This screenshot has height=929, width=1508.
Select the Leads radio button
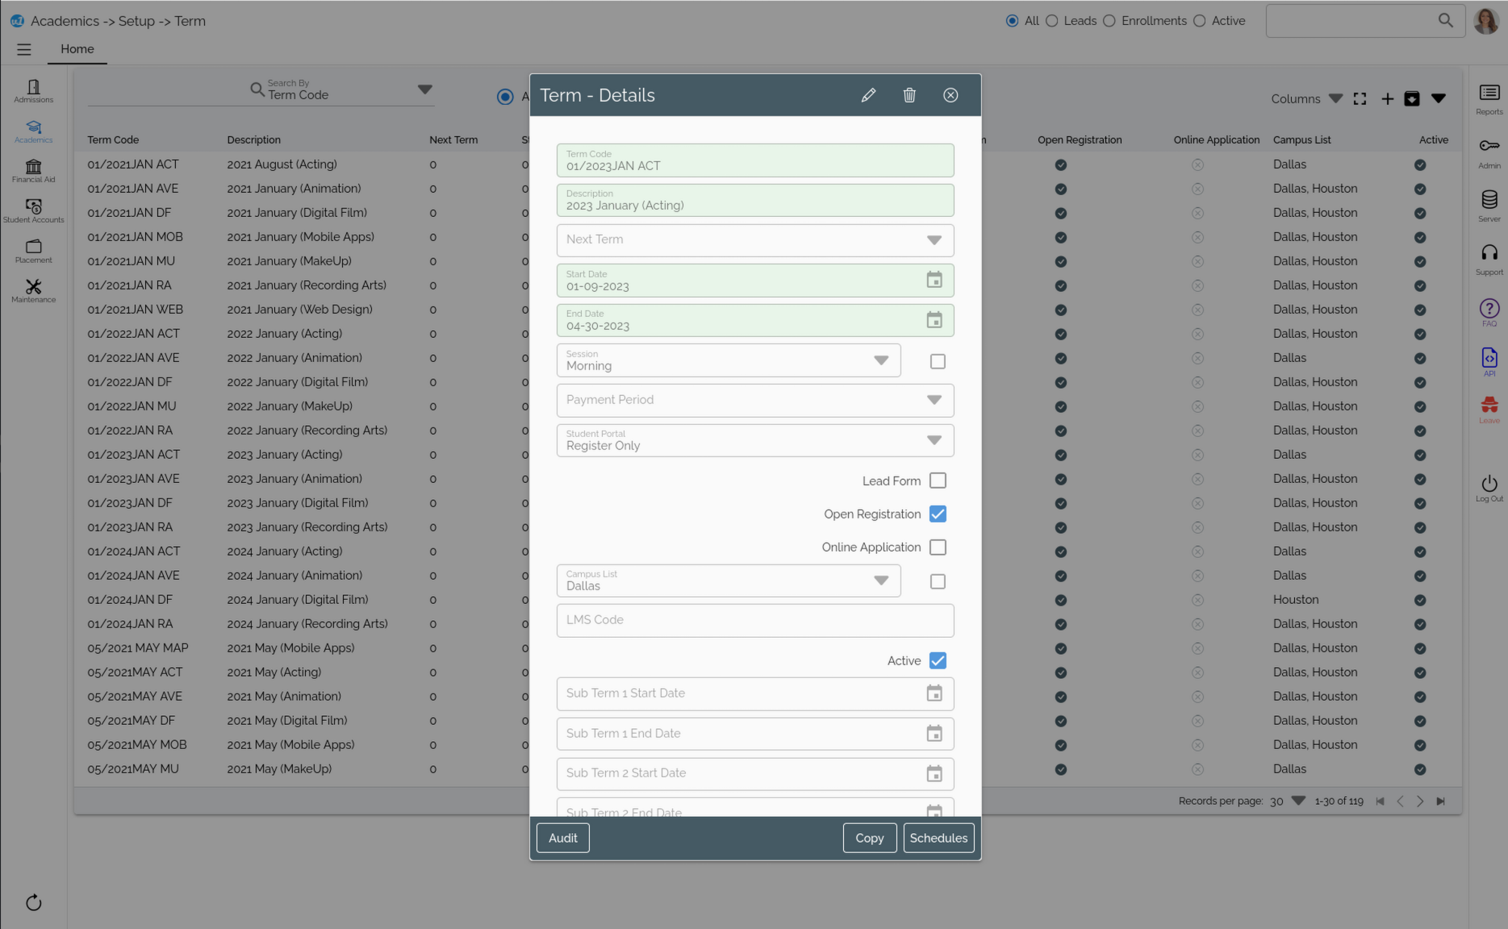[1052, 21]
